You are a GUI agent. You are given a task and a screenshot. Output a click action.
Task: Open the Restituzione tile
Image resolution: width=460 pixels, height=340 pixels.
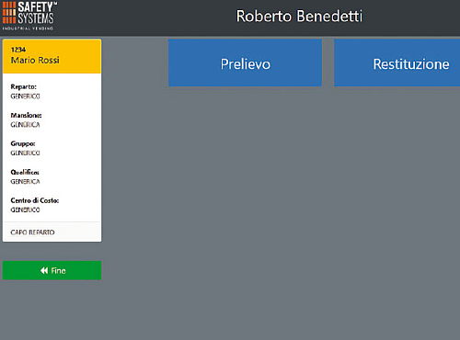point(397,62)
